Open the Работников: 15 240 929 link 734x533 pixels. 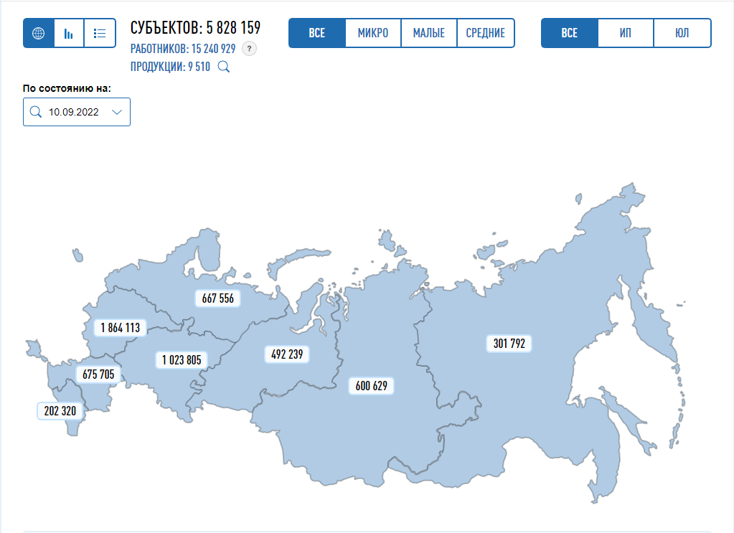[183, 49]
